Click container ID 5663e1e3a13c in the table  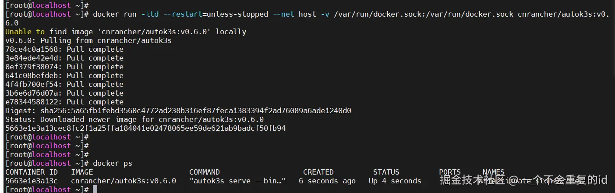pyautogui.click(x=31, y=181)
